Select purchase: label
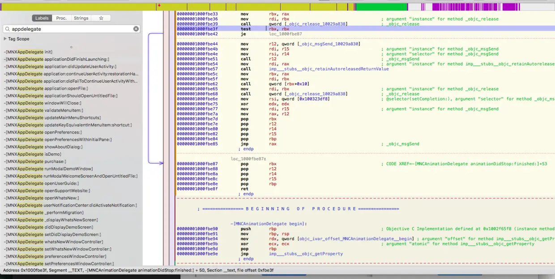The image size is (555, 279). [35, 162]
